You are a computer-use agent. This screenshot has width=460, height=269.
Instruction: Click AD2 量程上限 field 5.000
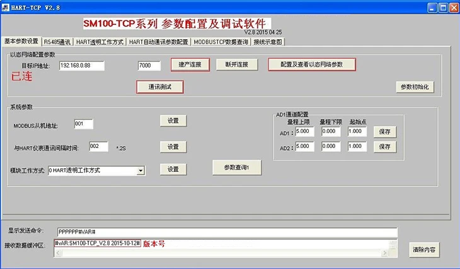tap(304, 146)
